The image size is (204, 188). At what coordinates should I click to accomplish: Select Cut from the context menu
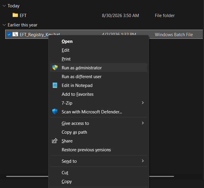coord(98,173)
